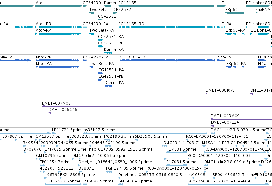Click the IP02190.5prime EST label

tap(120, 143)
